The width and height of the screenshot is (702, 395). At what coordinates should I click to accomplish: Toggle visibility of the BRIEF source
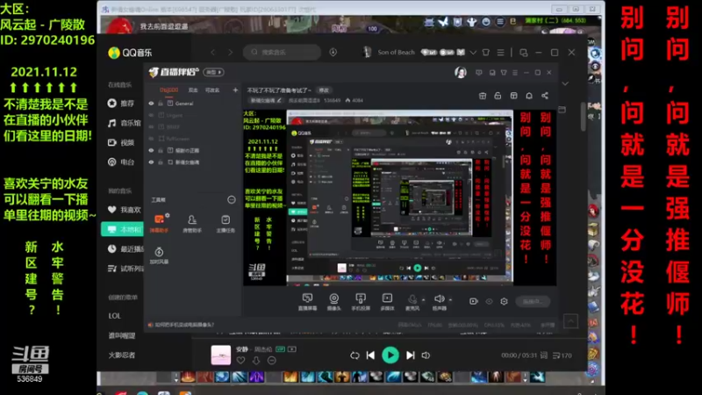click(151, 127)
